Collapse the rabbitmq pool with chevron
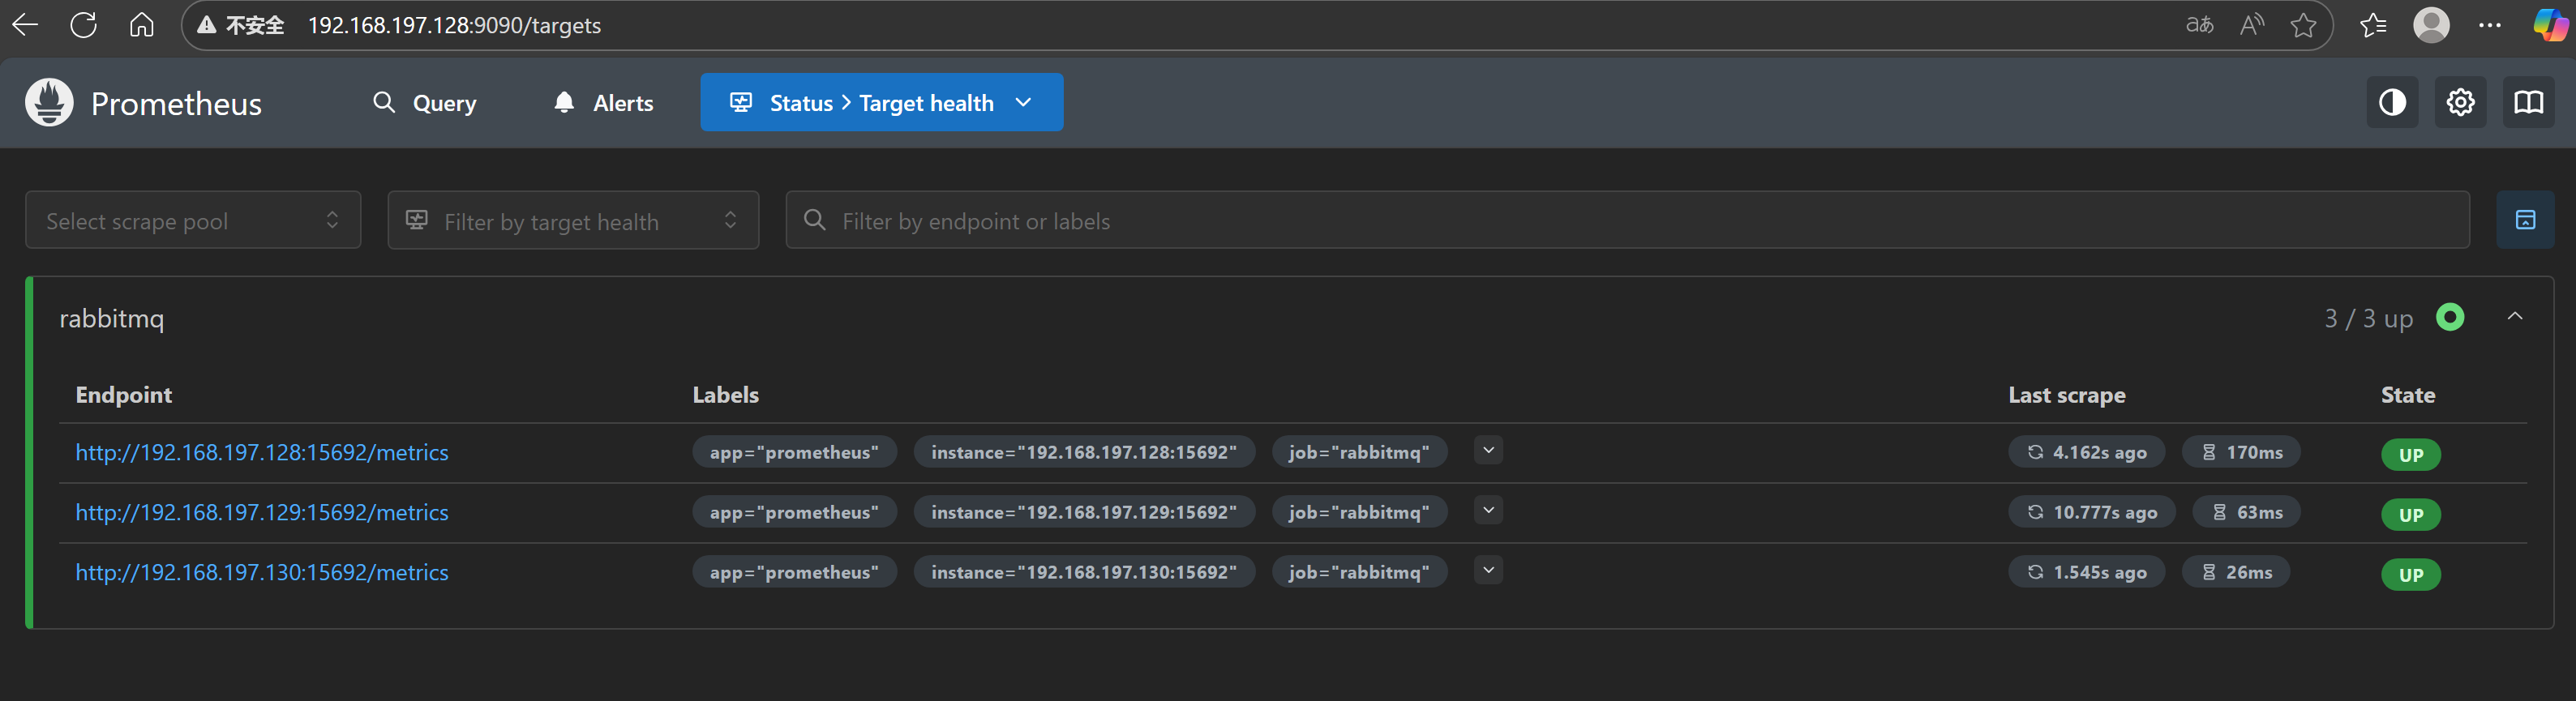 (2515, 317)
